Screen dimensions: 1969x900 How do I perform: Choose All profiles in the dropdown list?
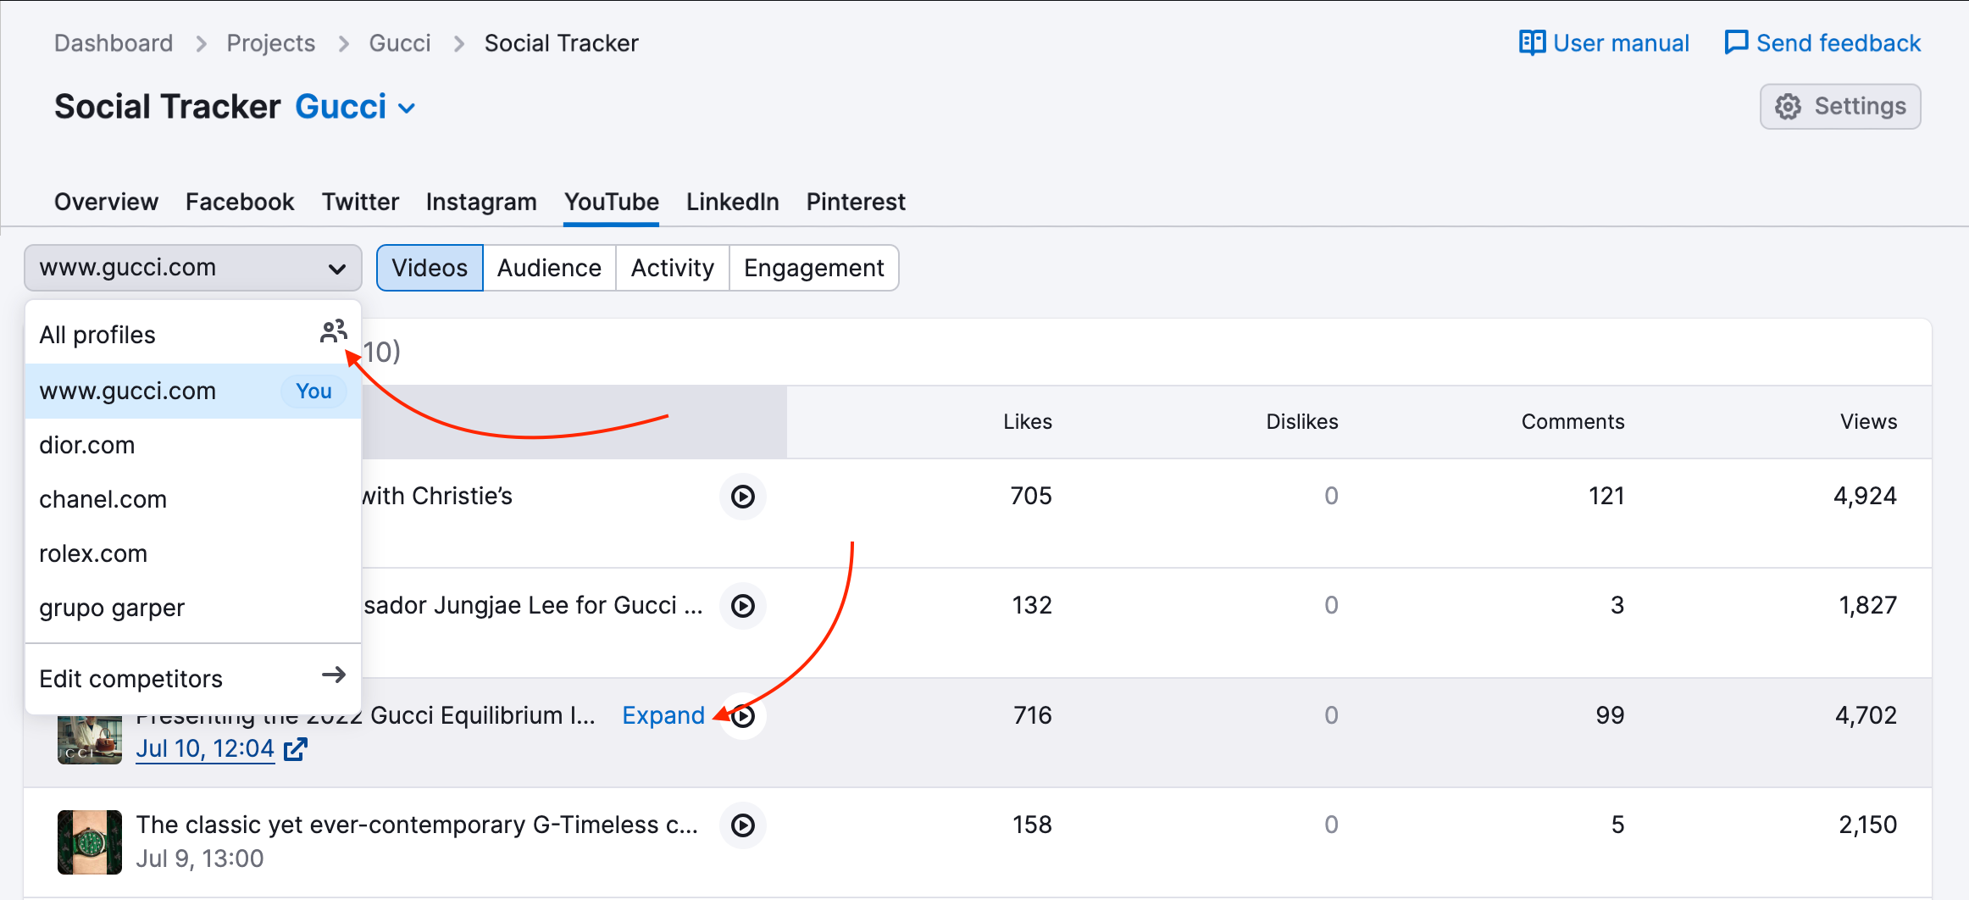[x=193, y=335]
